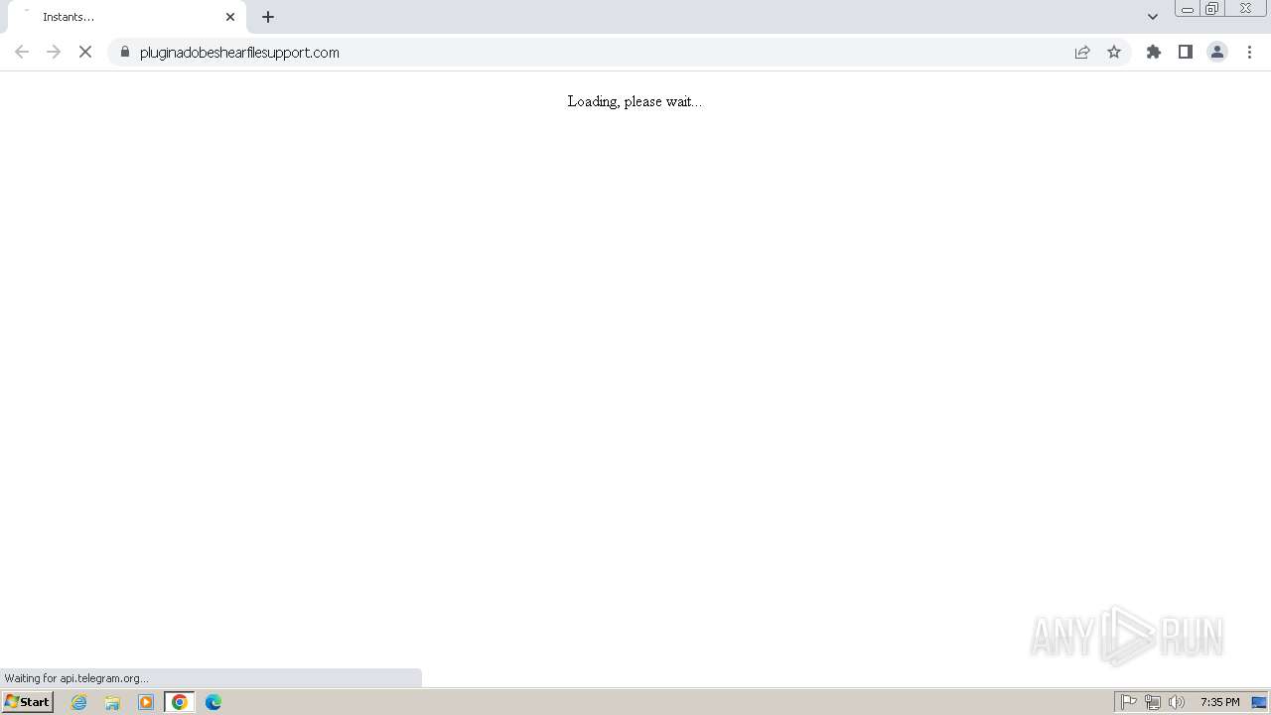1271x715 pixels.
Task: Open the Extensions puzzle icon
Action: click(1154, 52)
